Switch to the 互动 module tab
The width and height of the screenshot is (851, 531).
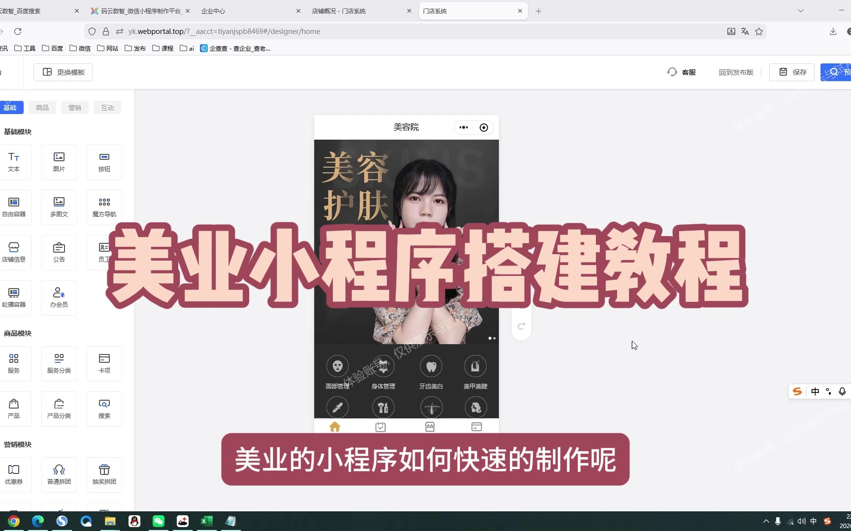(x=107, y=108)
